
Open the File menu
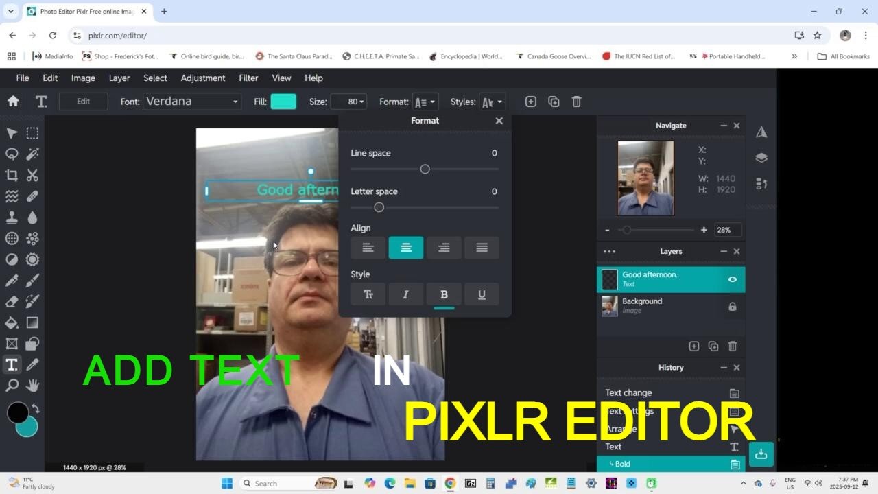(x=23, y=78)
